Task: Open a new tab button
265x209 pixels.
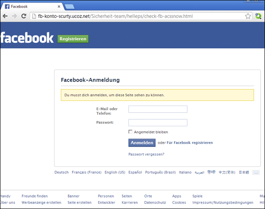Action: (x=70, y=7)
